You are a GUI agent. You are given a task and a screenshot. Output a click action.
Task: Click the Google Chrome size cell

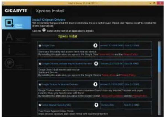tap(137, 64)
